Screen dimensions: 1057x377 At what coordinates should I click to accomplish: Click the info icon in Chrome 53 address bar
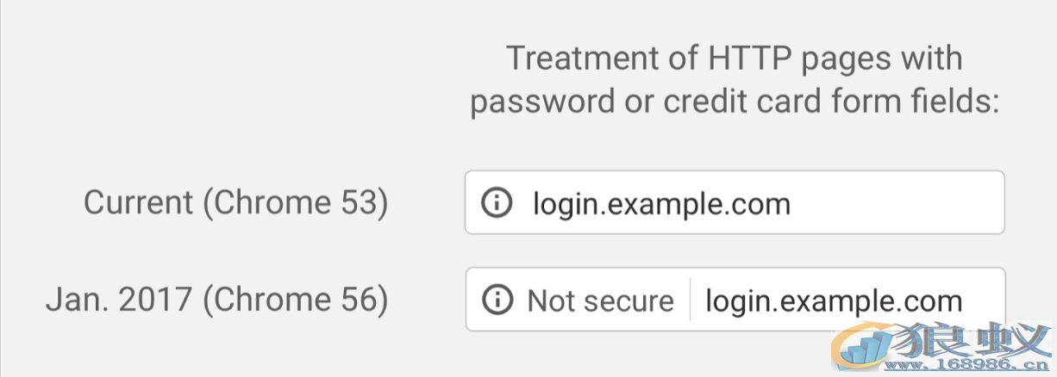coord(496,203)
